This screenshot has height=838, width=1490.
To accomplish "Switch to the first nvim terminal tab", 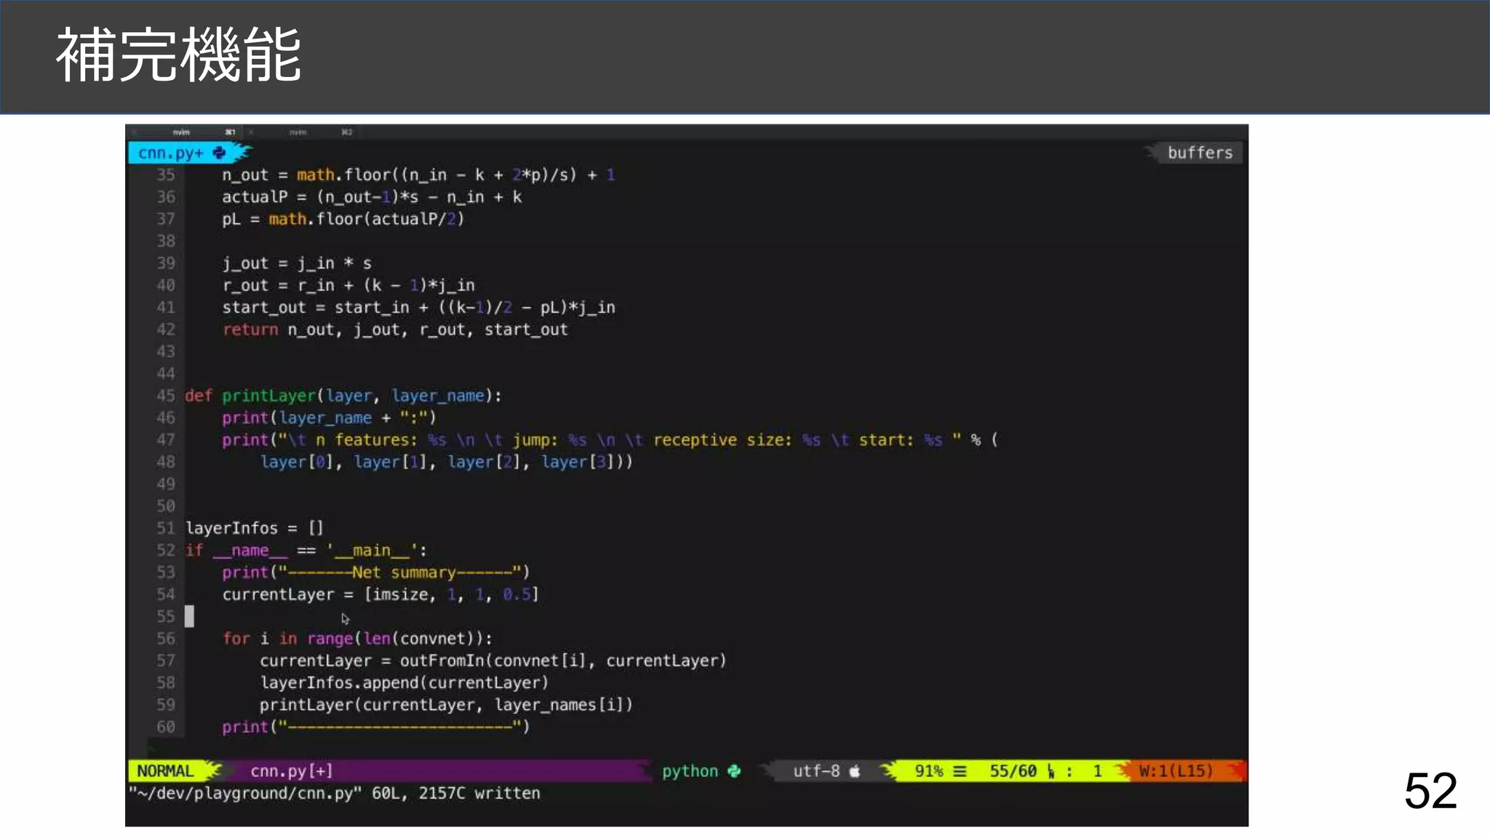I will click(x=182, y=132).
